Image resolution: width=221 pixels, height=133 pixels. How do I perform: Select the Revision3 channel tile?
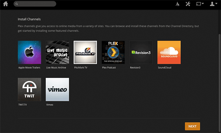(x=141, y=53)
